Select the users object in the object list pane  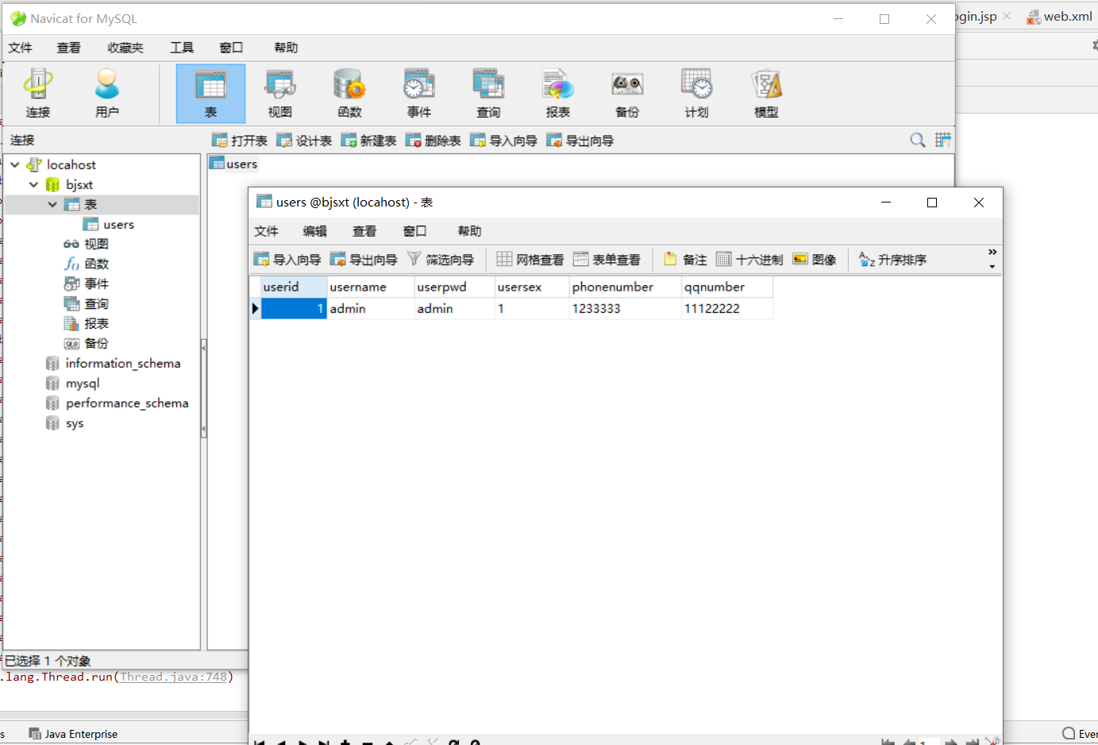pyautogui.click(x=233, y=164)
